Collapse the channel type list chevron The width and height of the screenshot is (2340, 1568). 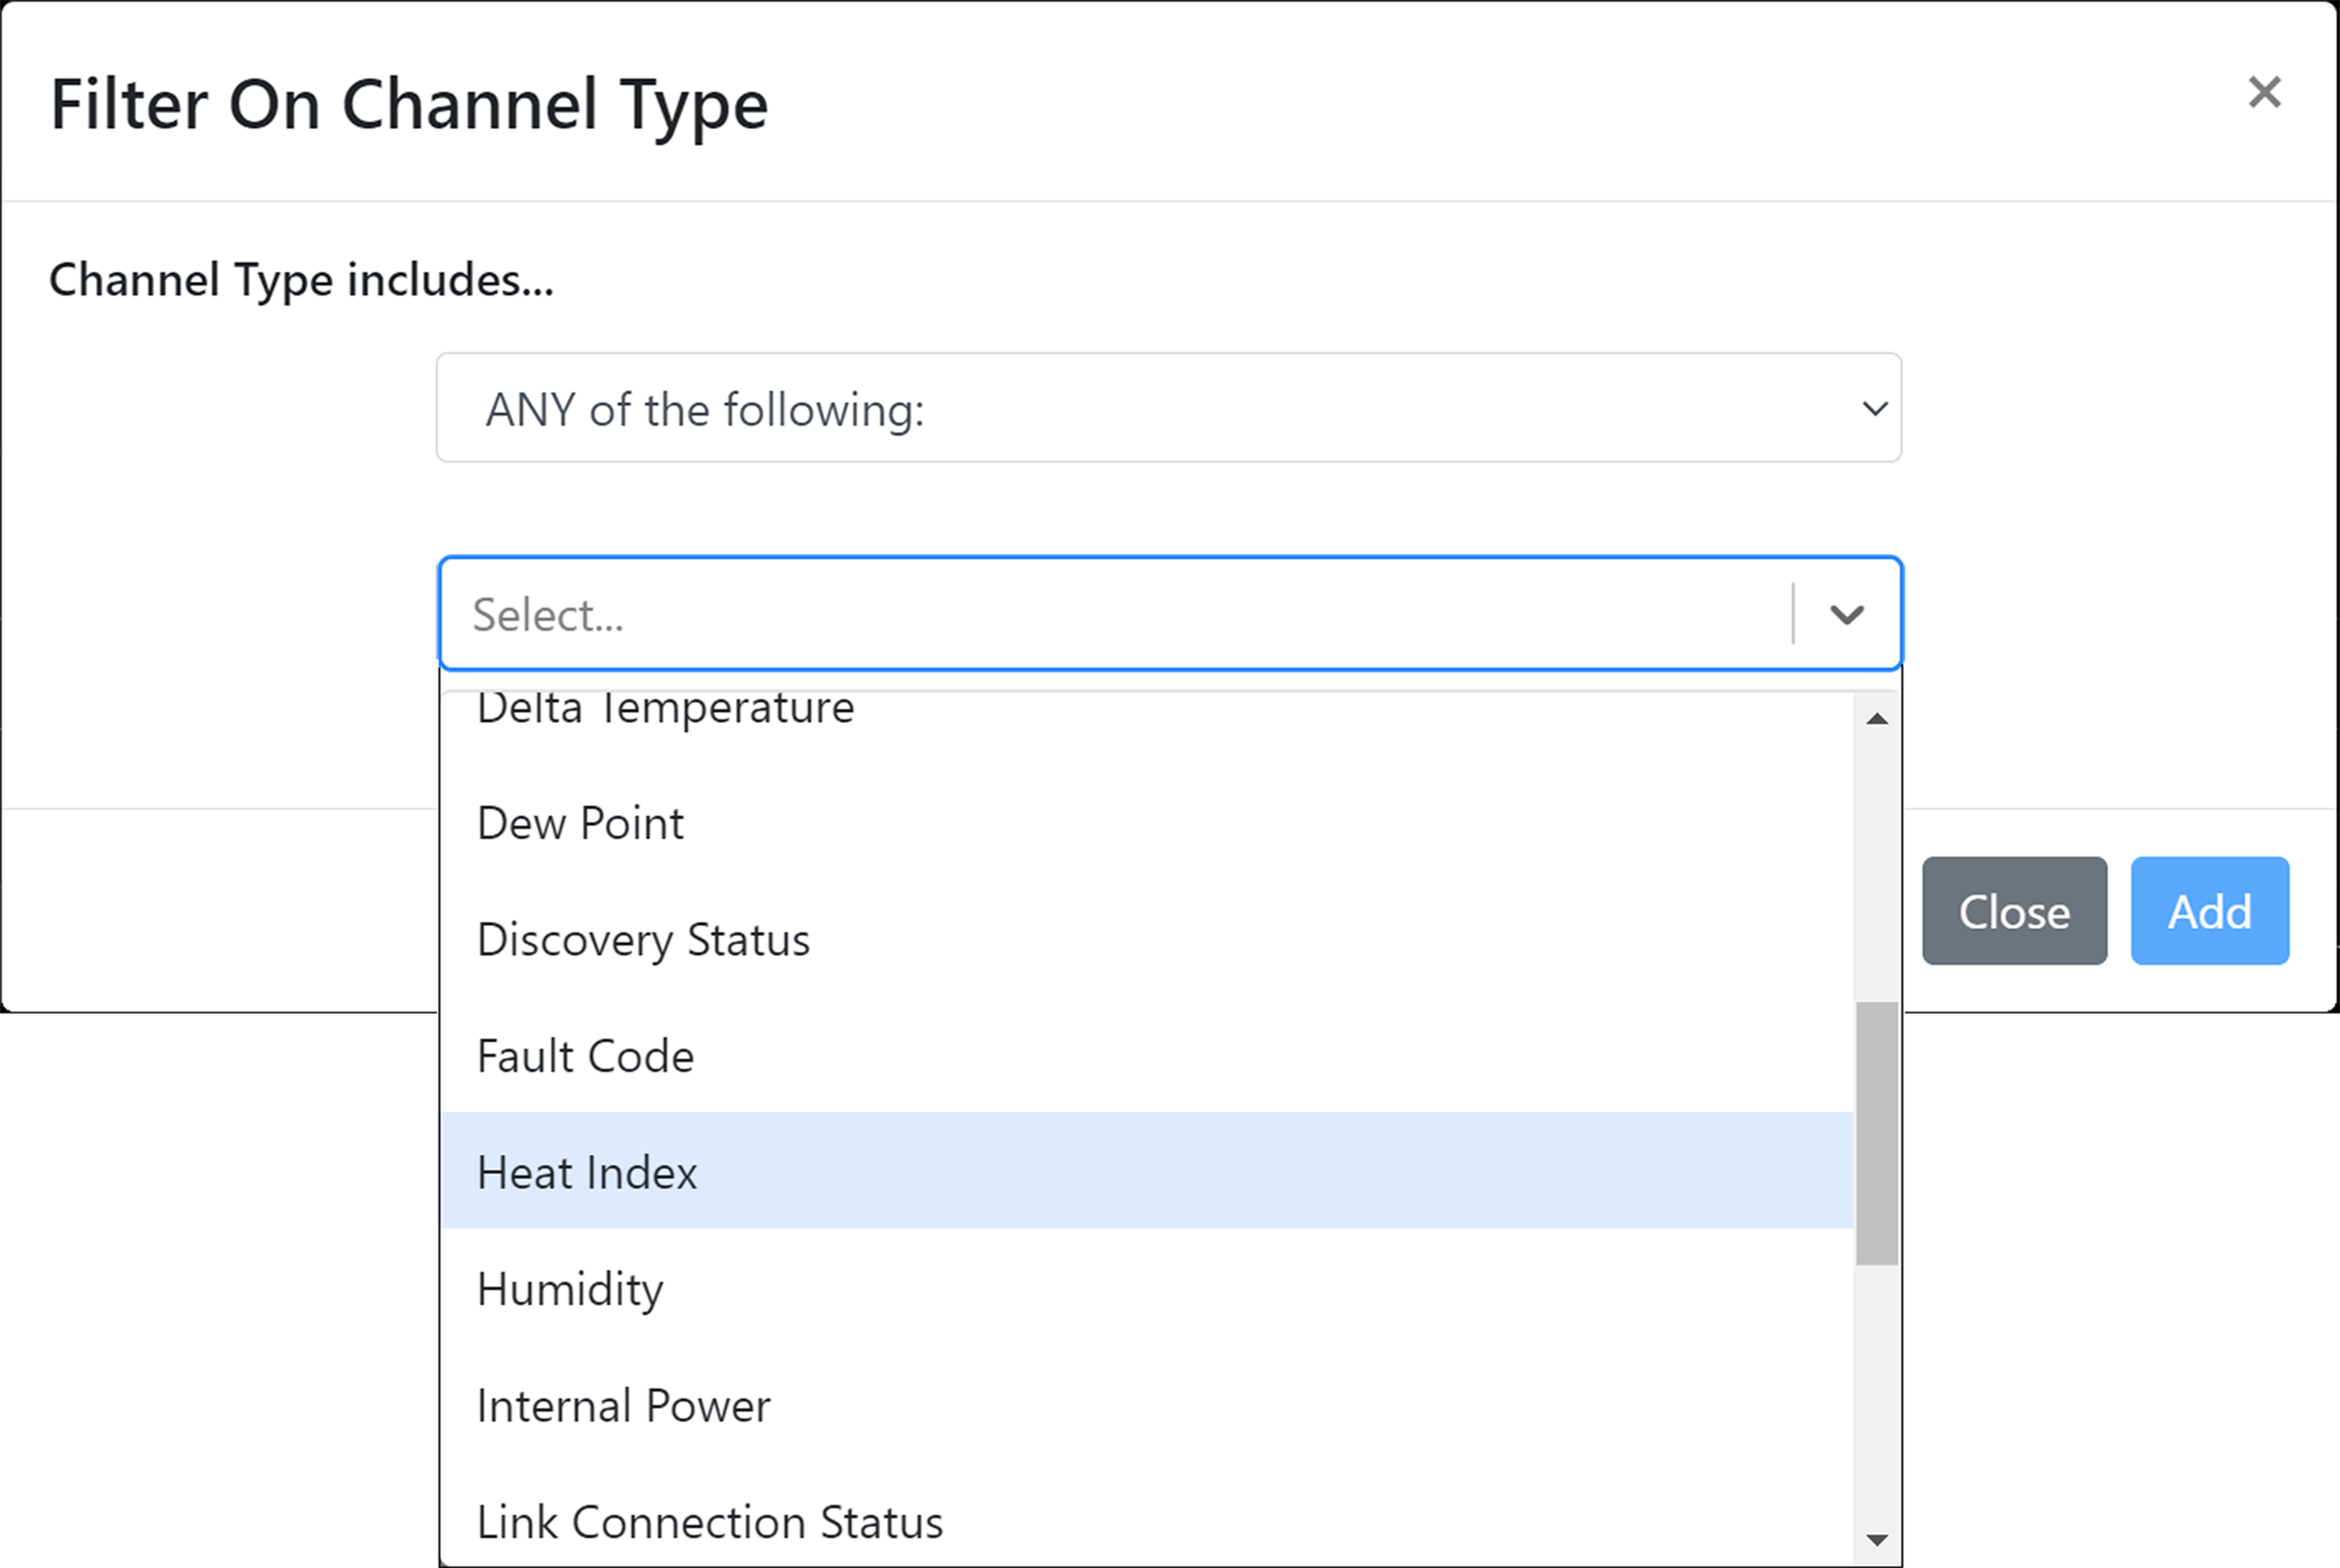(x=1846, y=614)
